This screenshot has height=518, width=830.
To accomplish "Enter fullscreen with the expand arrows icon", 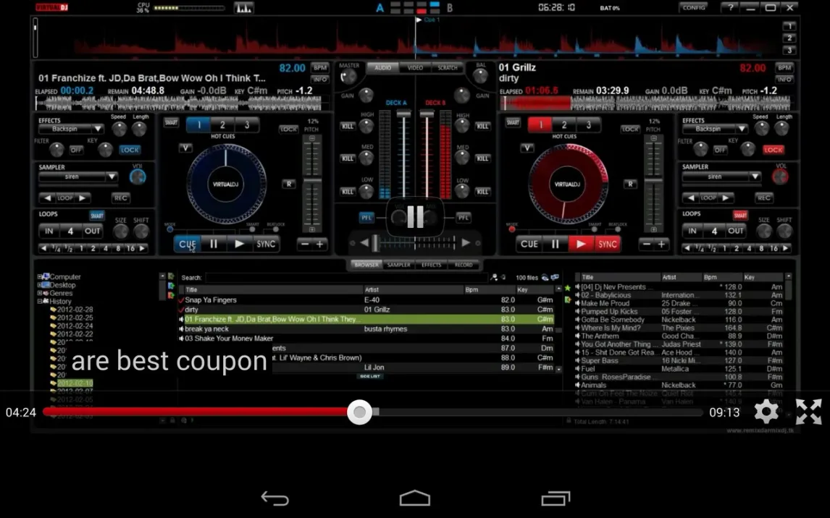I will [x=808, y=412].
